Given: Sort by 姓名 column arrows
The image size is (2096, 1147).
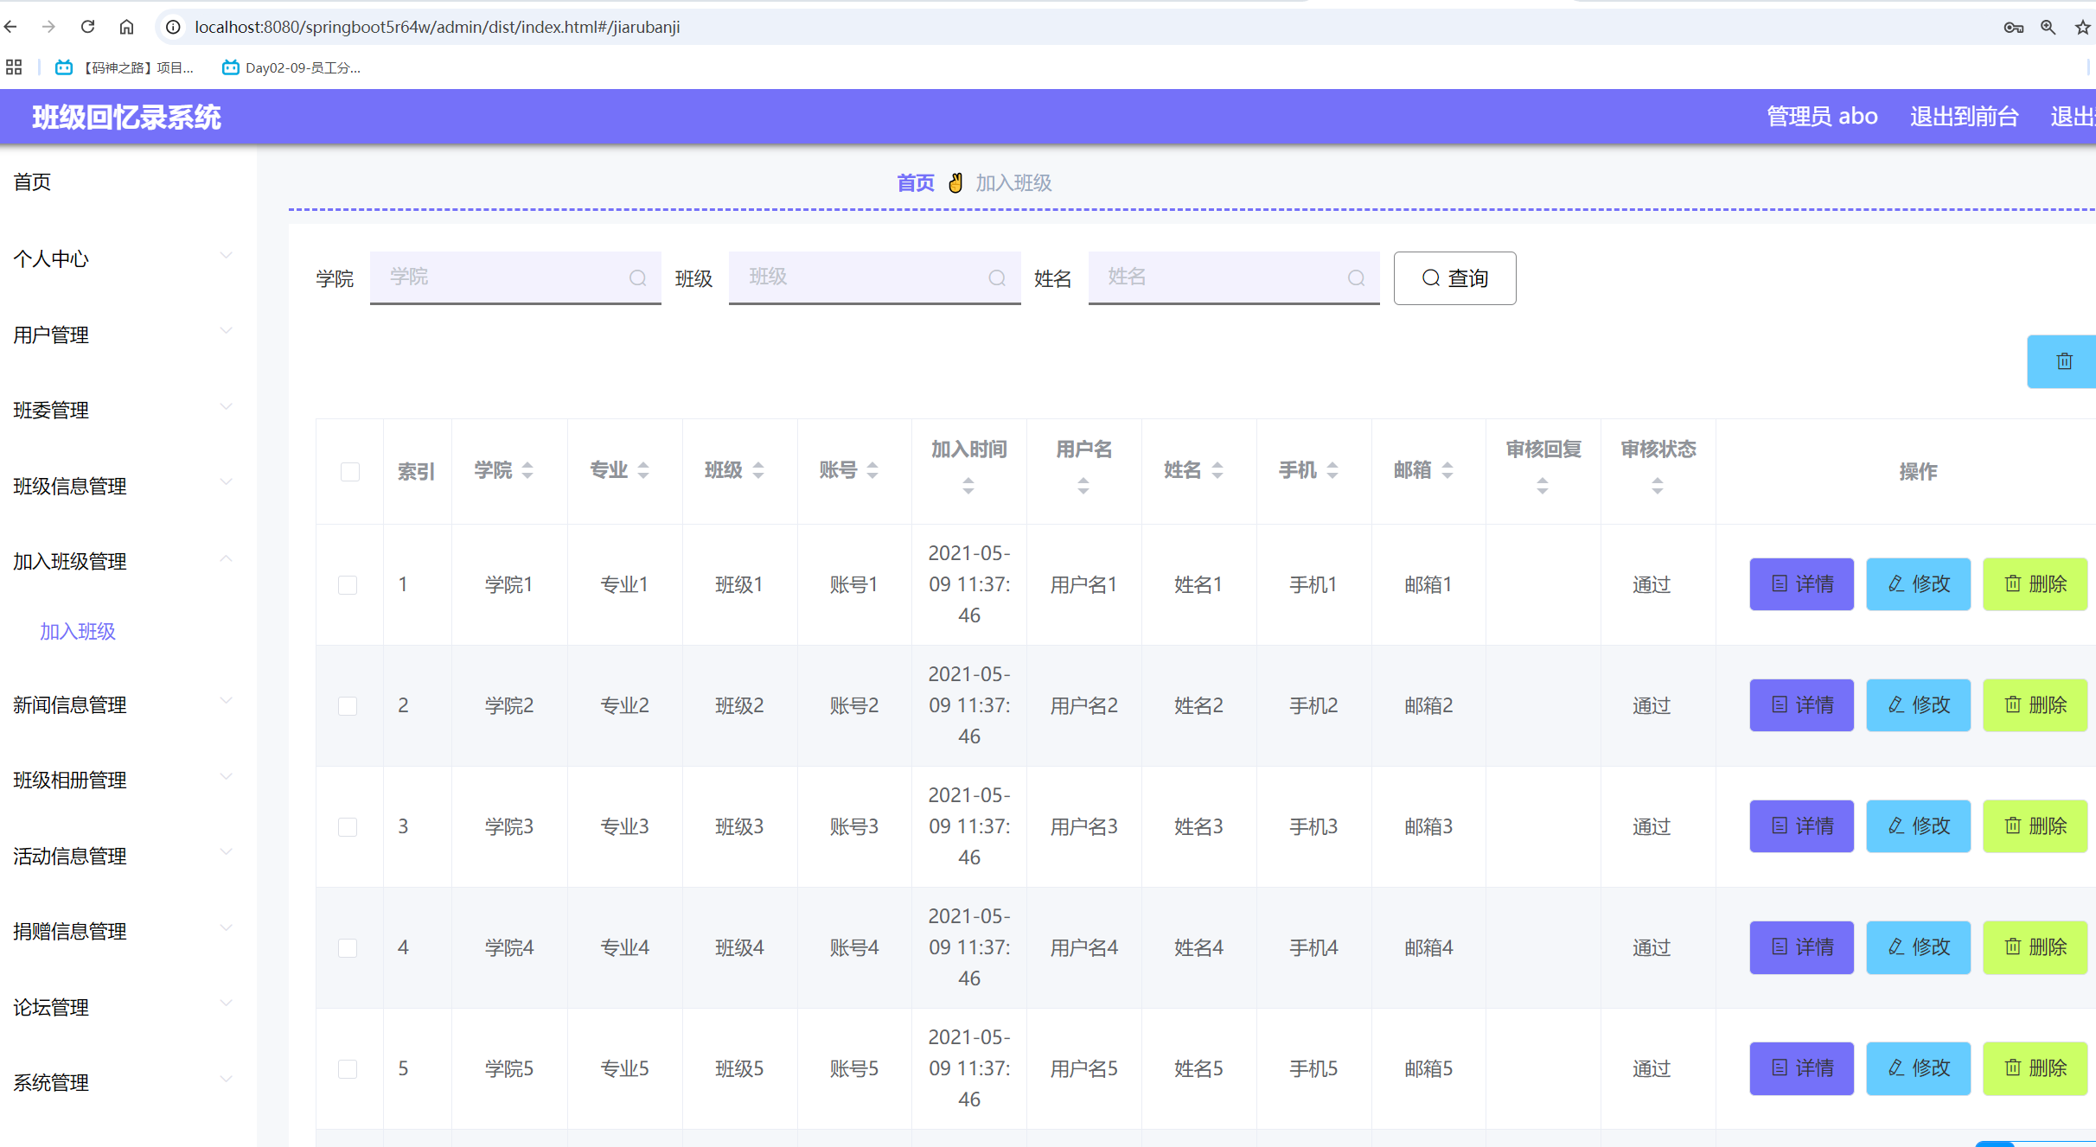Looking at the screenshot, I should coord(1217,470).
